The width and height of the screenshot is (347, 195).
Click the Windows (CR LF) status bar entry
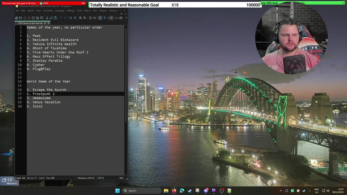[86, 178]
